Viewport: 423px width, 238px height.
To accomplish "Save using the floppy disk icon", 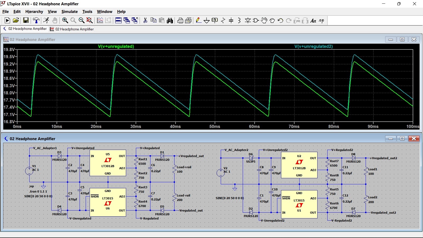I will click(26, 20).
